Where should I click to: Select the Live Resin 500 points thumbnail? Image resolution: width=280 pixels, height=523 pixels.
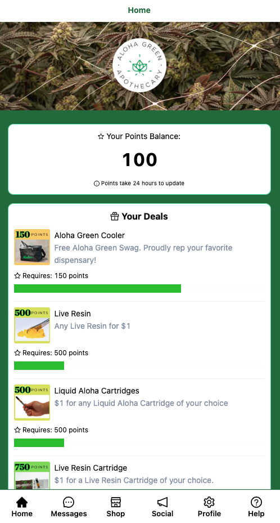click(x=32, y=325)
